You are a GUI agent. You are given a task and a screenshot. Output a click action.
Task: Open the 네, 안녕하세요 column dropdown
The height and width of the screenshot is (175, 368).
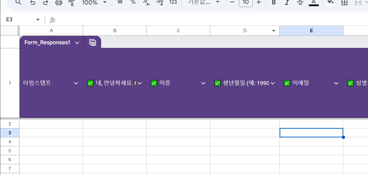pos(139,83)
